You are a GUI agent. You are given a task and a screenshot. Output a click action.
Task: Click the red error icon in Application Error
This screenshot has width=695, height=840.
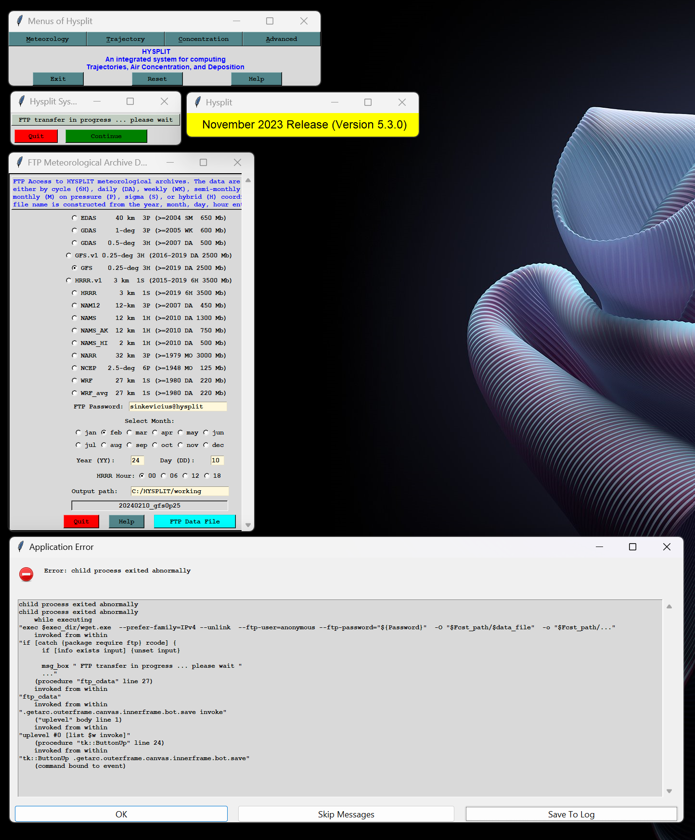point(26,574)
